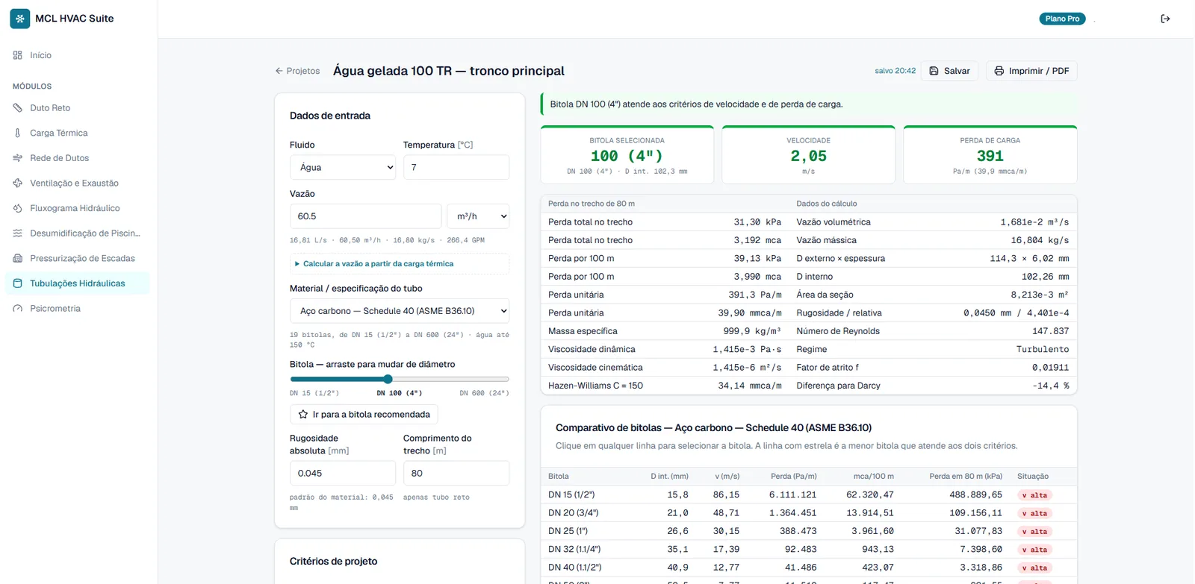Click the printer icon on Imprimir / PDF

[x=999, y=71]
